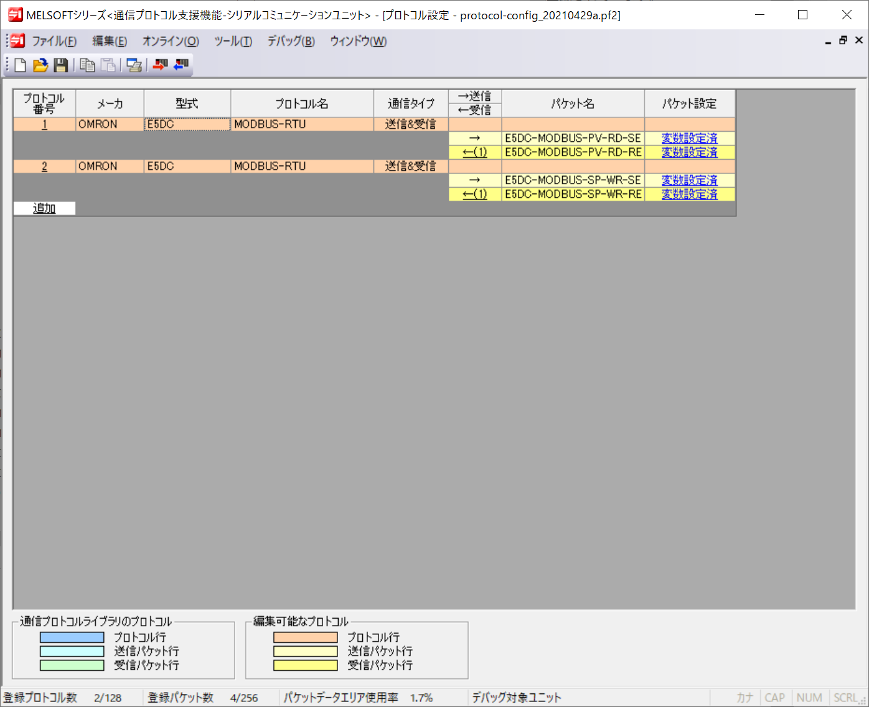Close the inner protocol settings document
The image size is (869, 707).
(859, 40)
